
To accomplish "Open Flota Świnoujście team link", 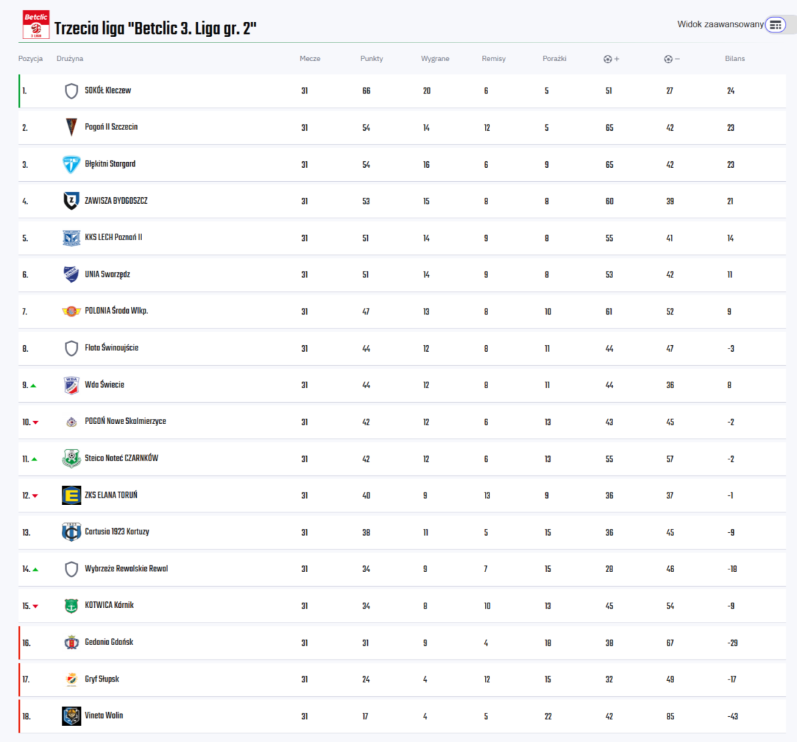I will 112,348.
